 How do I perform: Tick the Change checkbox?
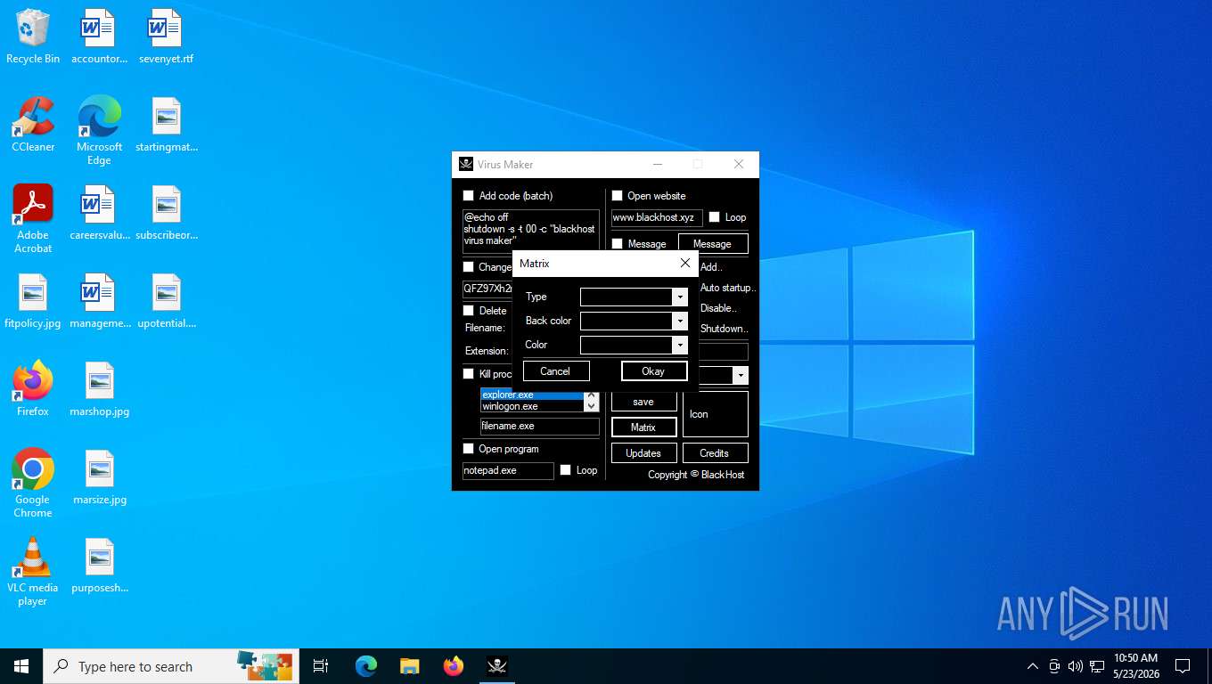[x=469, y=267]
